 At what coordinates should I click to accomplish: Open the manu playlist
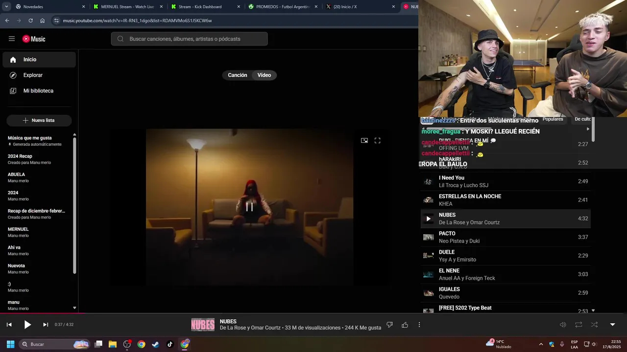coord(37,305)
